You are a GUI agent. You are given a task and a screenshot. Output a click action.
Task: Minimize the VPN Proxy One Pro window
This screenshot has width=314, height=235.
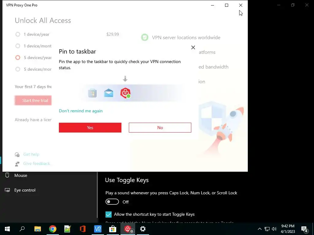(213, 5)
